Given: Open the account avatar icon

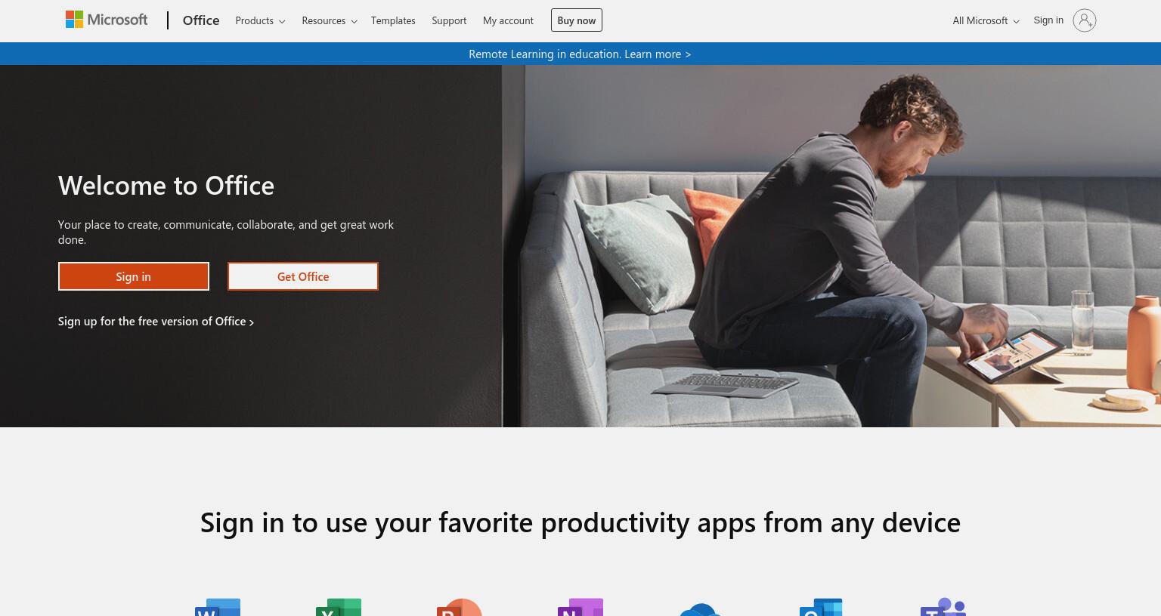Looking at the screenshot, I should (x=1084, y=20).
